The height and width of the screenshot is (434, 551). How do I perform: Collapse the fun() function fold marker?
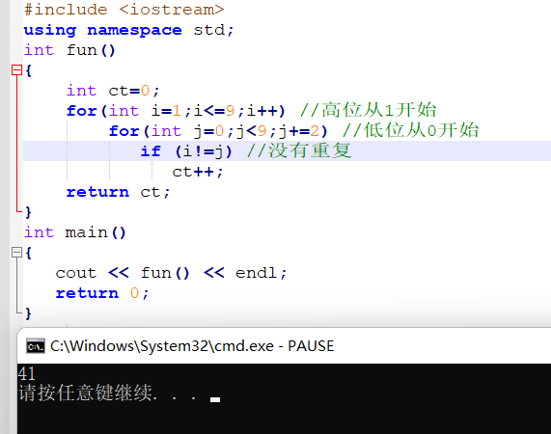(16, 70)
